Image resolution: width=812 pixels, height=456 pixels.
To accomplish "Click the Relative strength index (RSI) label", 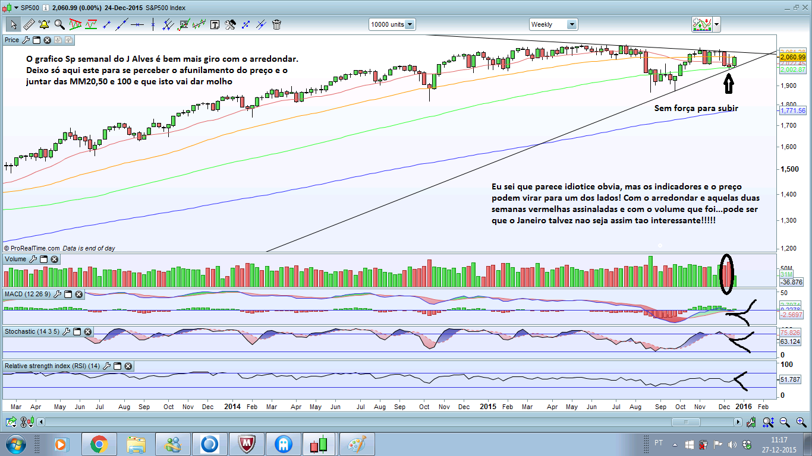I will click(x=52, y=366).
